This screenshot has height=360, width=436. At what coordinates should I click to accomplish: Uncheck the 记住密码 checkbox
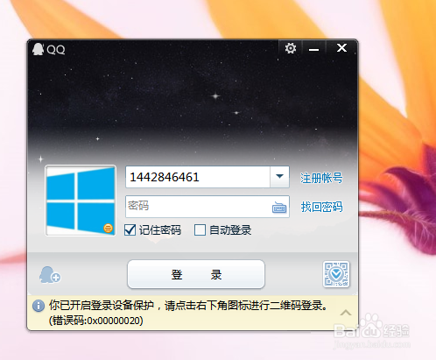(130, 230)
